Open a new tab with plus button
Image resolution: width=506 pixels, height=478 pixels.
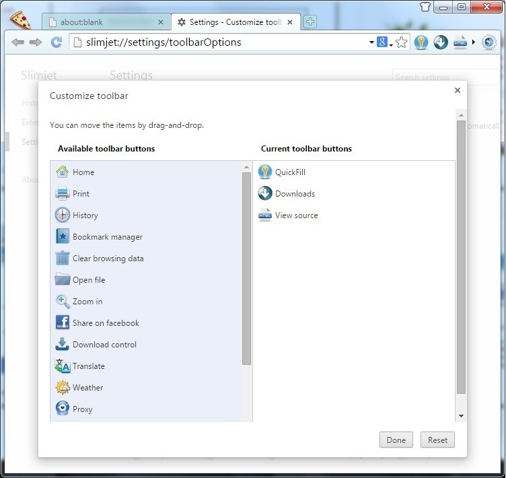click(x=310, y=22)
